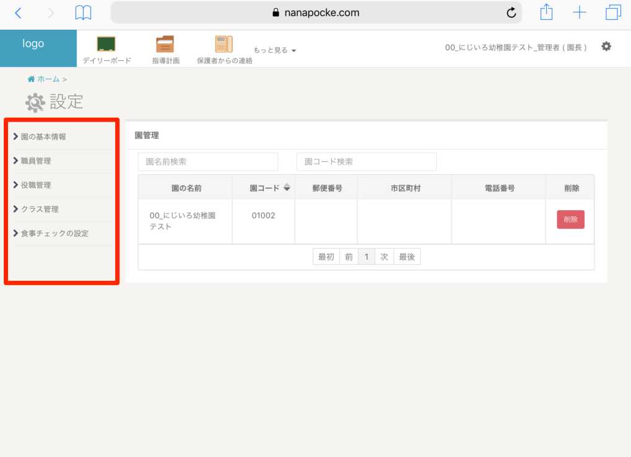Select 職員管理 in sidebar menu
The height and width of the screenshot is (457, 631).
36,161
